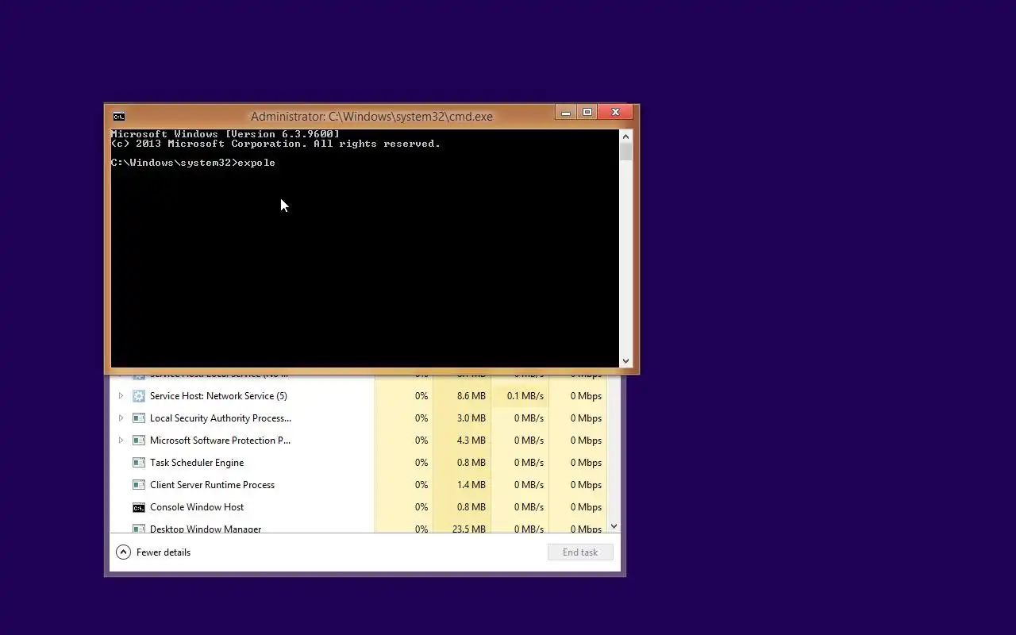
Task: Select the Local Security Authority Process row
Action: click(x=358, y=418)
